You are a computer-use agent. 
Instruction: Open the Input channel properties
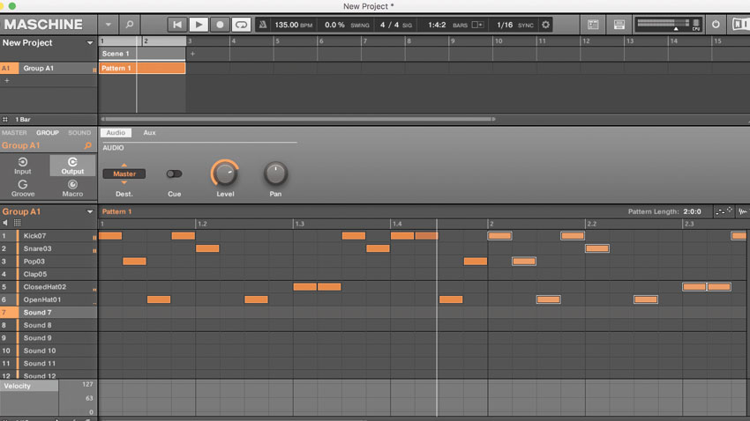coord(22,166)
